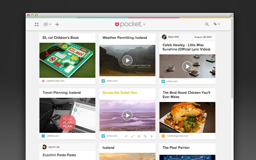Click vimeo.com text under Weather Permitting
Image resolution: width=256 pixels, height=160 pixels.
coord(112,81)
